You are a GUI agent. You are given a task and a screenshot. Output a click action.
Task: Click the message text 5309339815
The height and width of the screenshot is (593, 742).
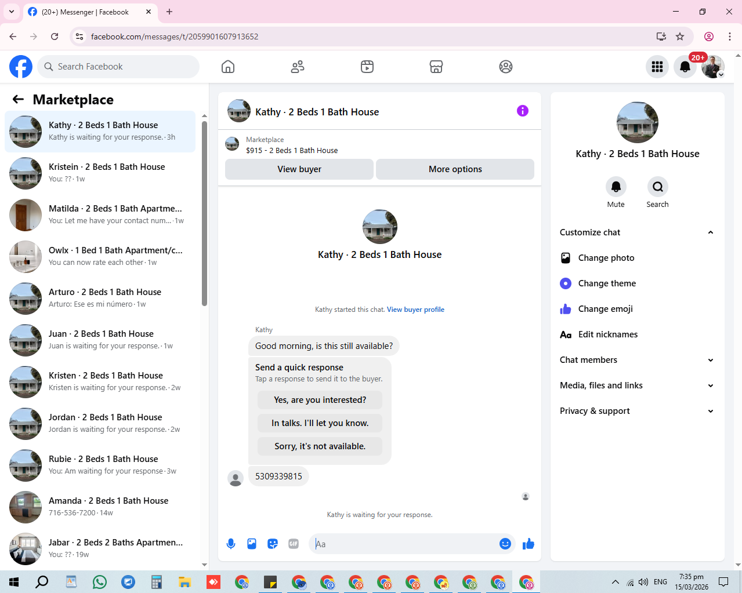tap(278, 476)
